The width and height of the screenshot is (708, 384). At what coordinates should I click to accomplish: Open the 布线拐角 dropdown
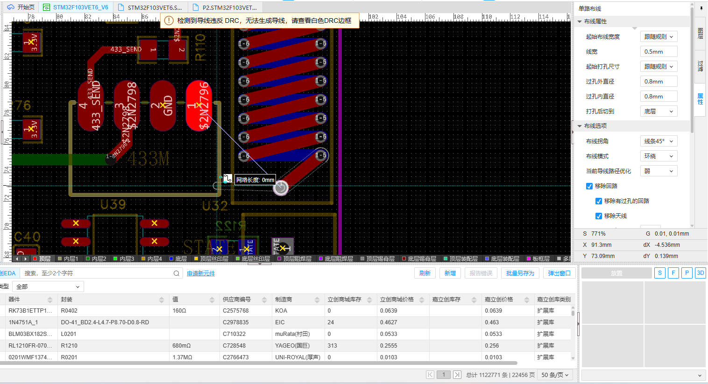coord(658,141)
